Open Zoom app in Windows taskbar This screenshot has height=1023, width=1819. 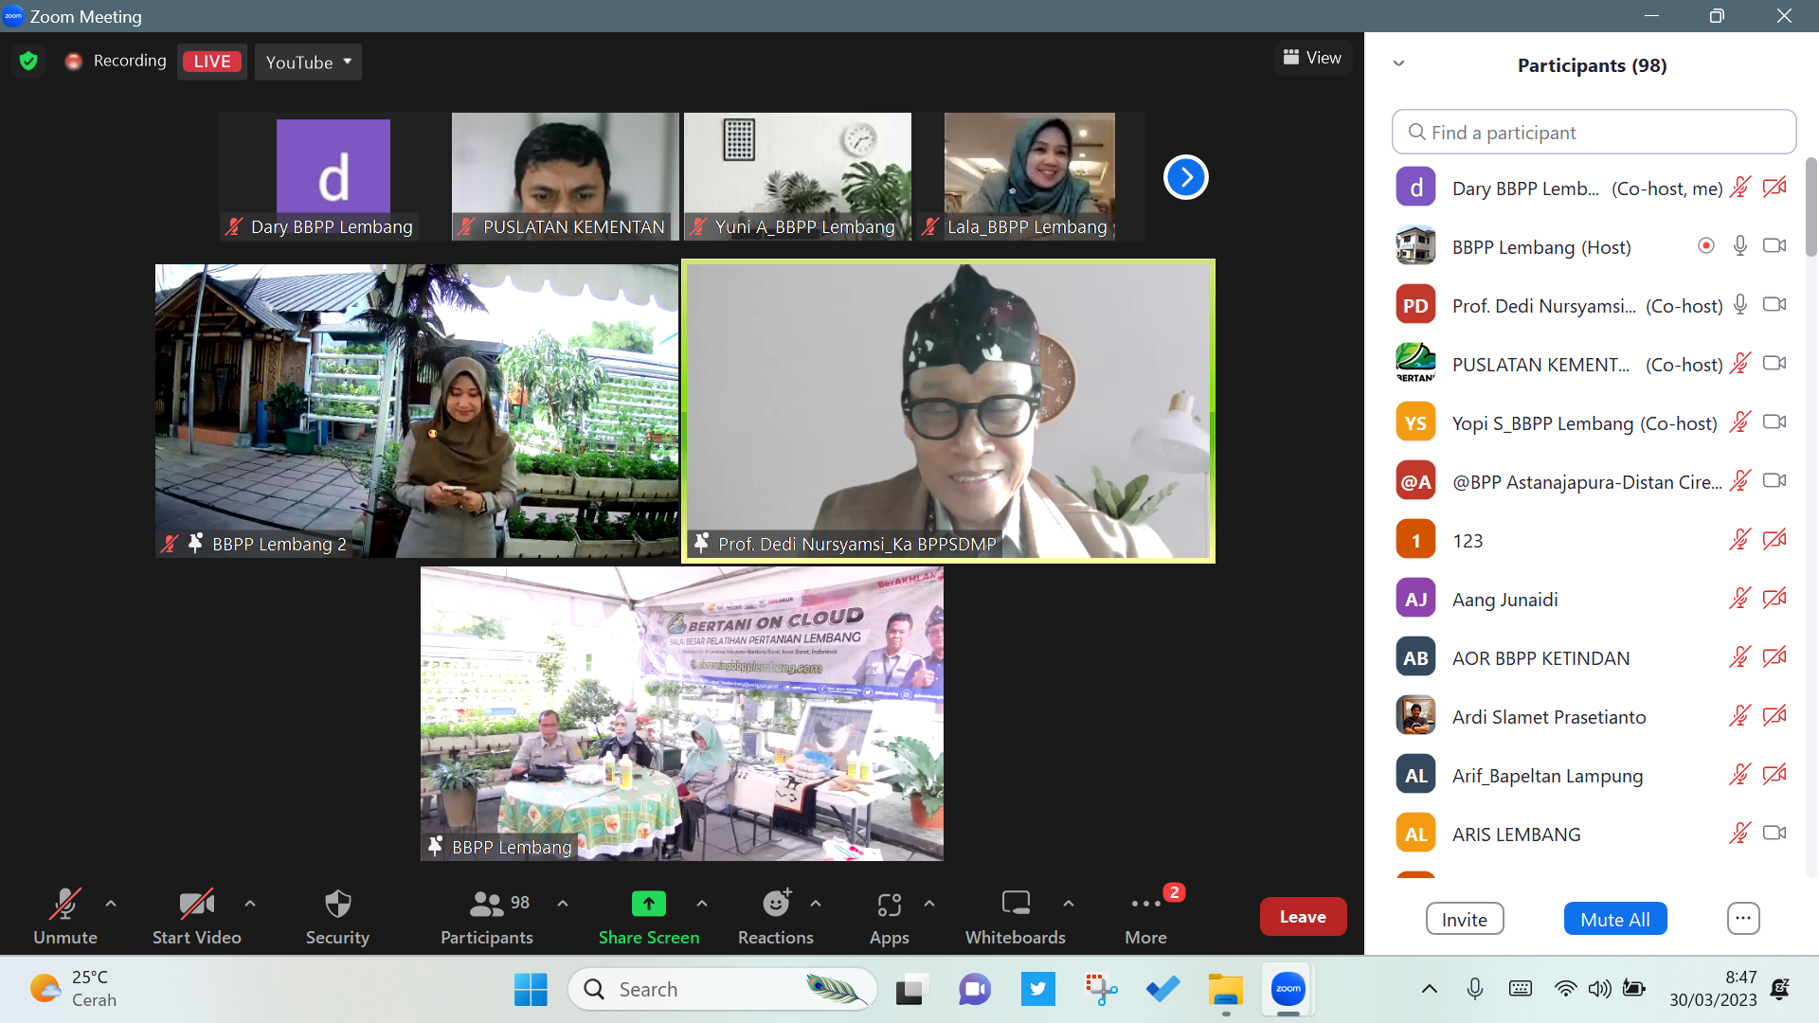[x=1288, y=990]
